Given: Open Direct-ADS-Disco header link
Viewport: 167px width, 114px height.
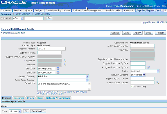Looking at the screenshot, I should (144, 6).
